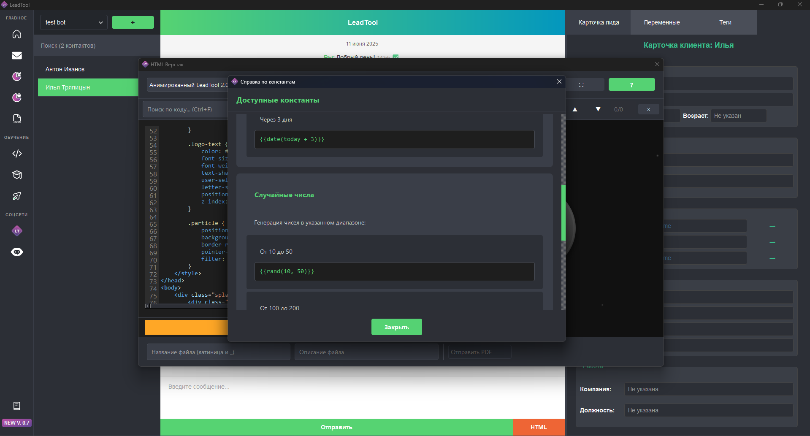Switch to Переменные tab
The image size is (810, 436).
pyautogui.click(x=662, y=22)
